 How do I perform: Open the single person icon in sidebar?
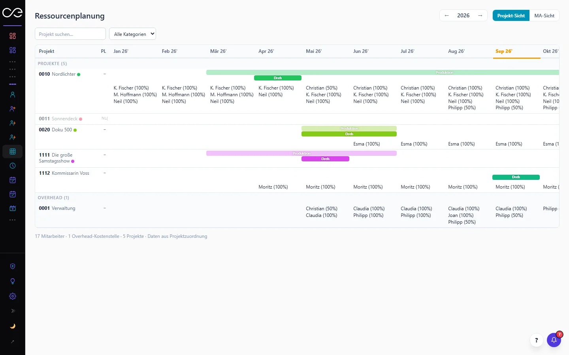[x=13, y=95]
